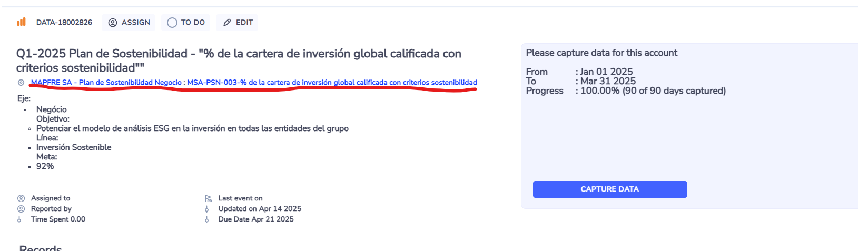Click the pencil EDIT button
The height and width of the screenshot is (251, 858).
click(238, 23)
